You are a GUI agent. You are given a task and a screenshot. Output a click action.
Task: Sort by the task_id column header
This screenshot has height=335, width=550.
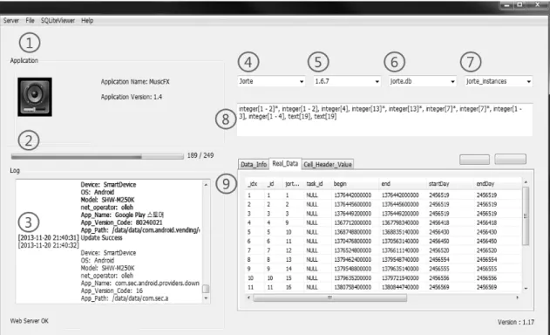click(x=315, y=184)
